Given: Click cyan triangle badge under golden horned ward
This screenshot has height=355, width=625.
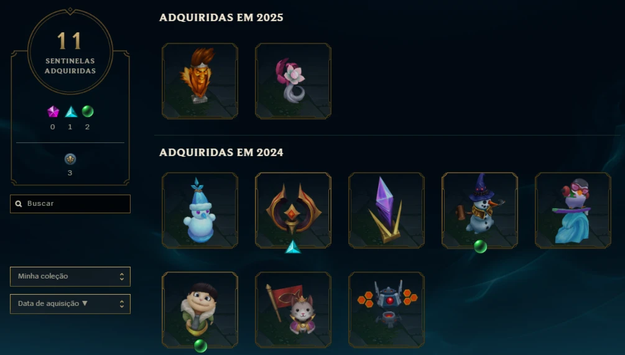Looking at the screenshot, I should click(x=293, y=247).
